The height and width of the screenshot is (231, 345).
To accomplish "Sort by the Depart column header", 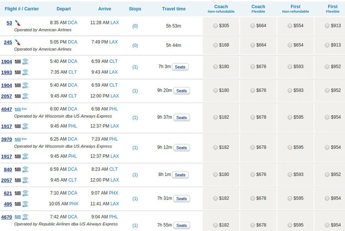I will click(x=63, y=9).
